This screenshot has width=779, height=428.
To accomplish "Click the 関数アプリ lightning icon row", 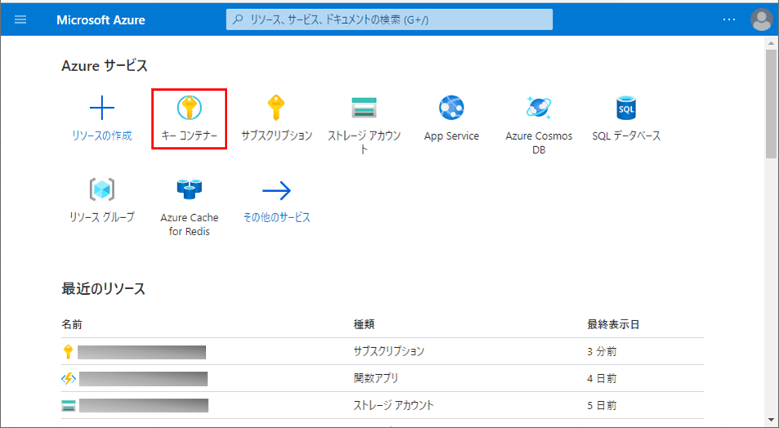I will [x=68, y=379].
